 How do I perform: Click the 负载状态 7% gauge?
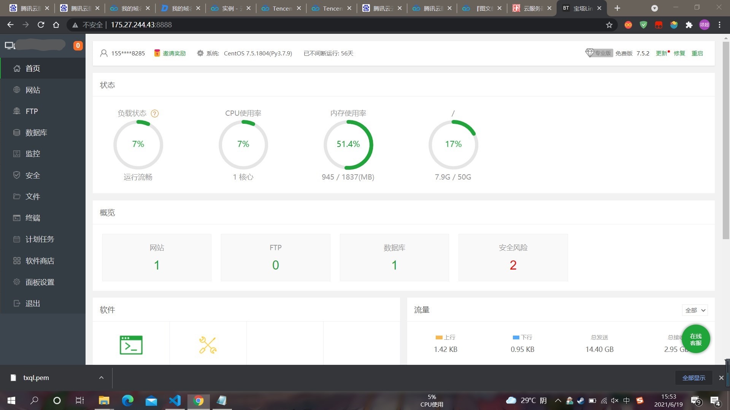click(138, 145)
